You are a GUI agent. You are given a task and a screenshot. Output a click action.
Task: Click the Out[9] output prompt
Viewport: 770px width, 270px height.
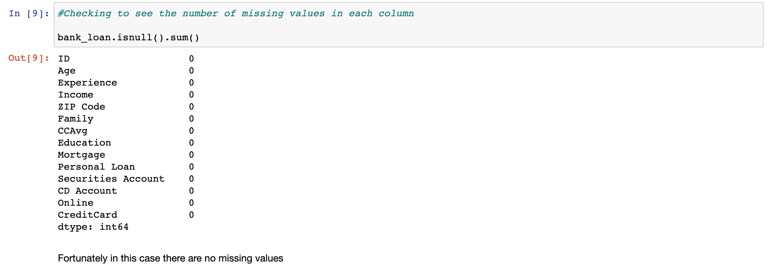click(x=29, y=58)
